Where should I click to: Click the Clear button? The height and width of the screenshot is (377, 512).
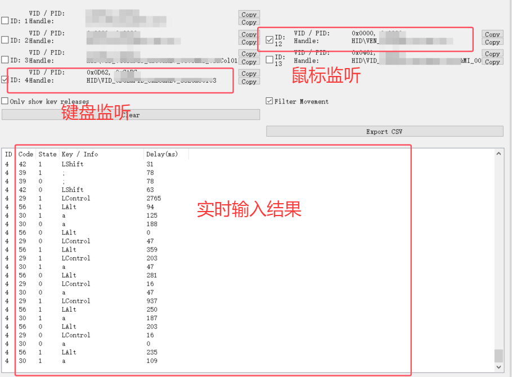(x=131, y=115)
